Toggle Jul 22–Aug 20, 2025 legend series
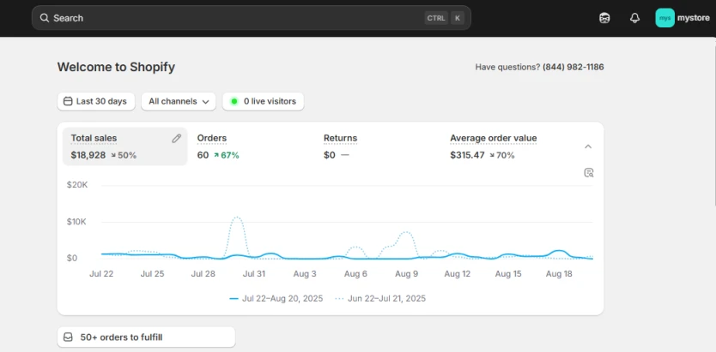This screenshot has width=716, height=352. pos(276,299)
